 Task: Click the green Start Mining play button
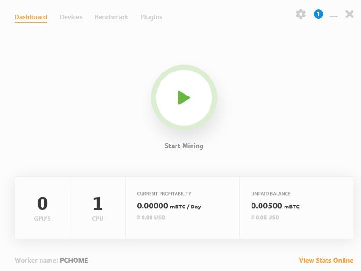click(x=184, y=98)
